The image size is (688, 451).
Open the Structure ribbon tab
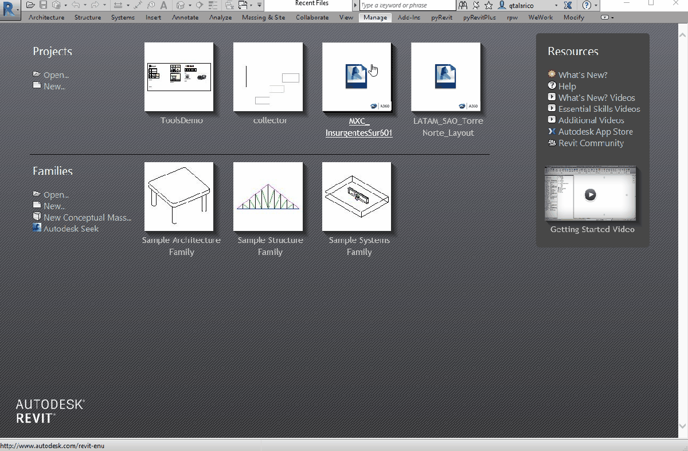88,18
